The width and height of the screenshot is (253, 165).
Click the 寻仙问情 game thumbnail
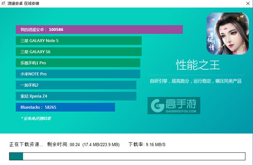(x=228, y=34)
